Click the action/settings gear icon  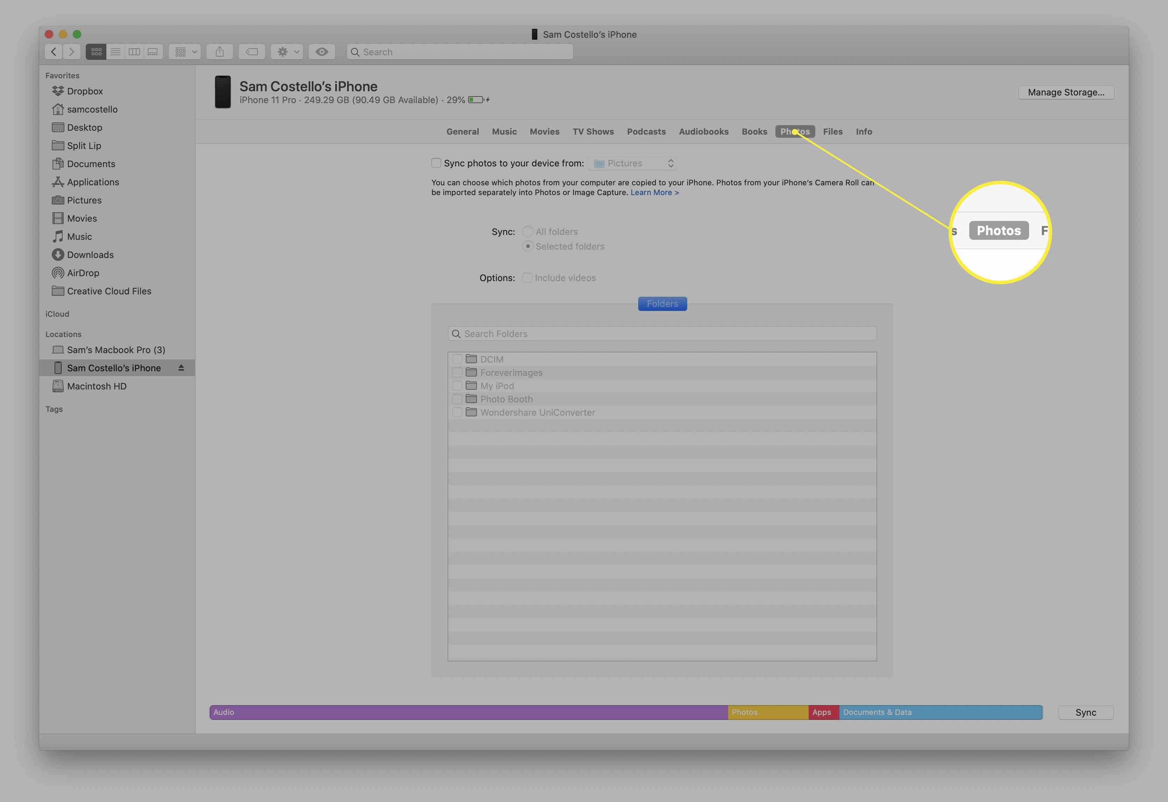[x=286, y=51]
